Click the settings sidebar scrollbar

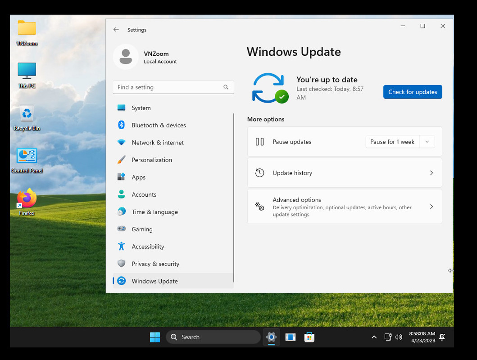click(234, 198)
